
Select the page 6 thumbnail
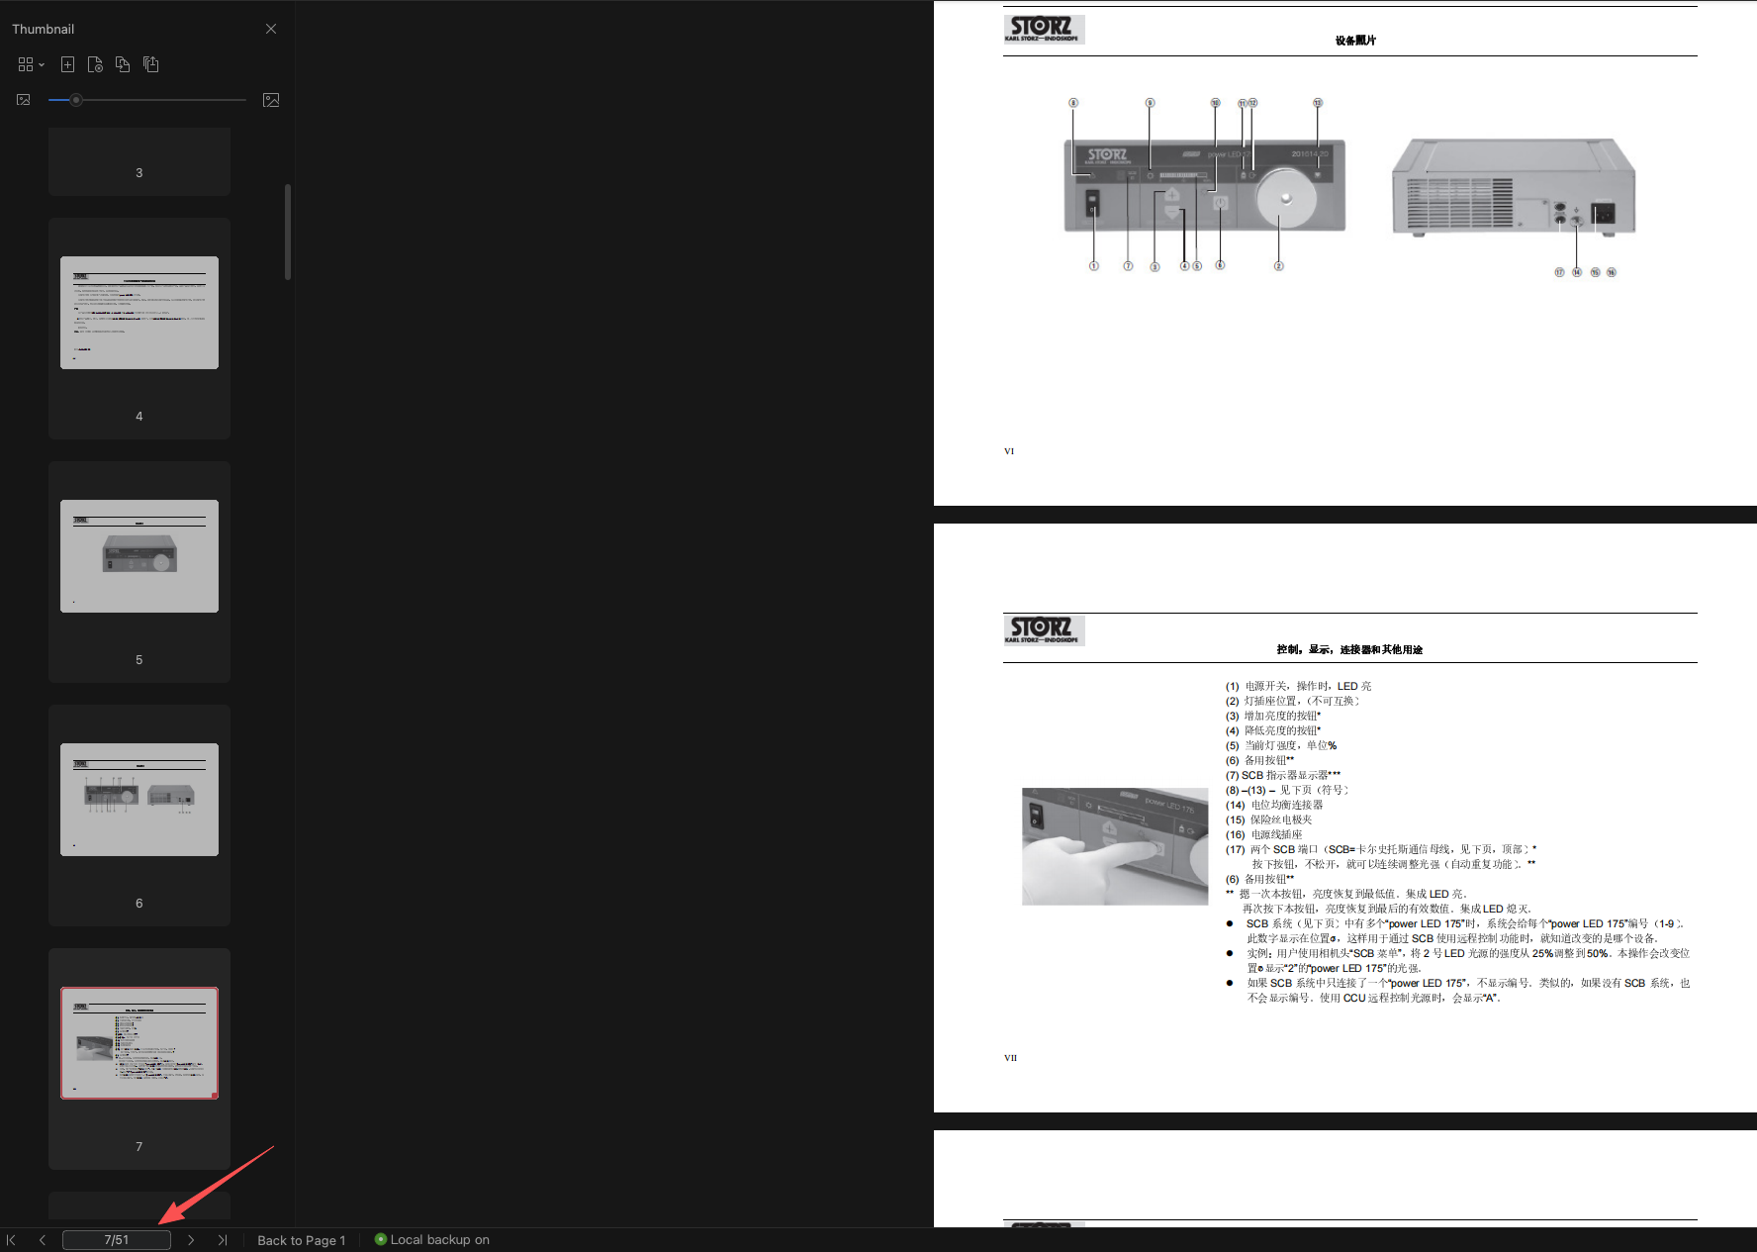(139, 800)
